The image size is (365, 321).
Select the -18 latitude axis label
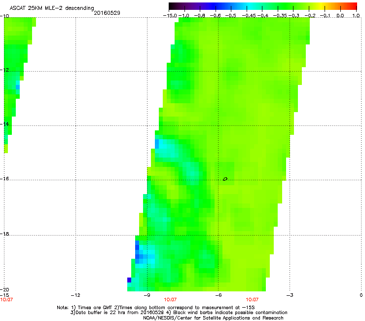4,234
